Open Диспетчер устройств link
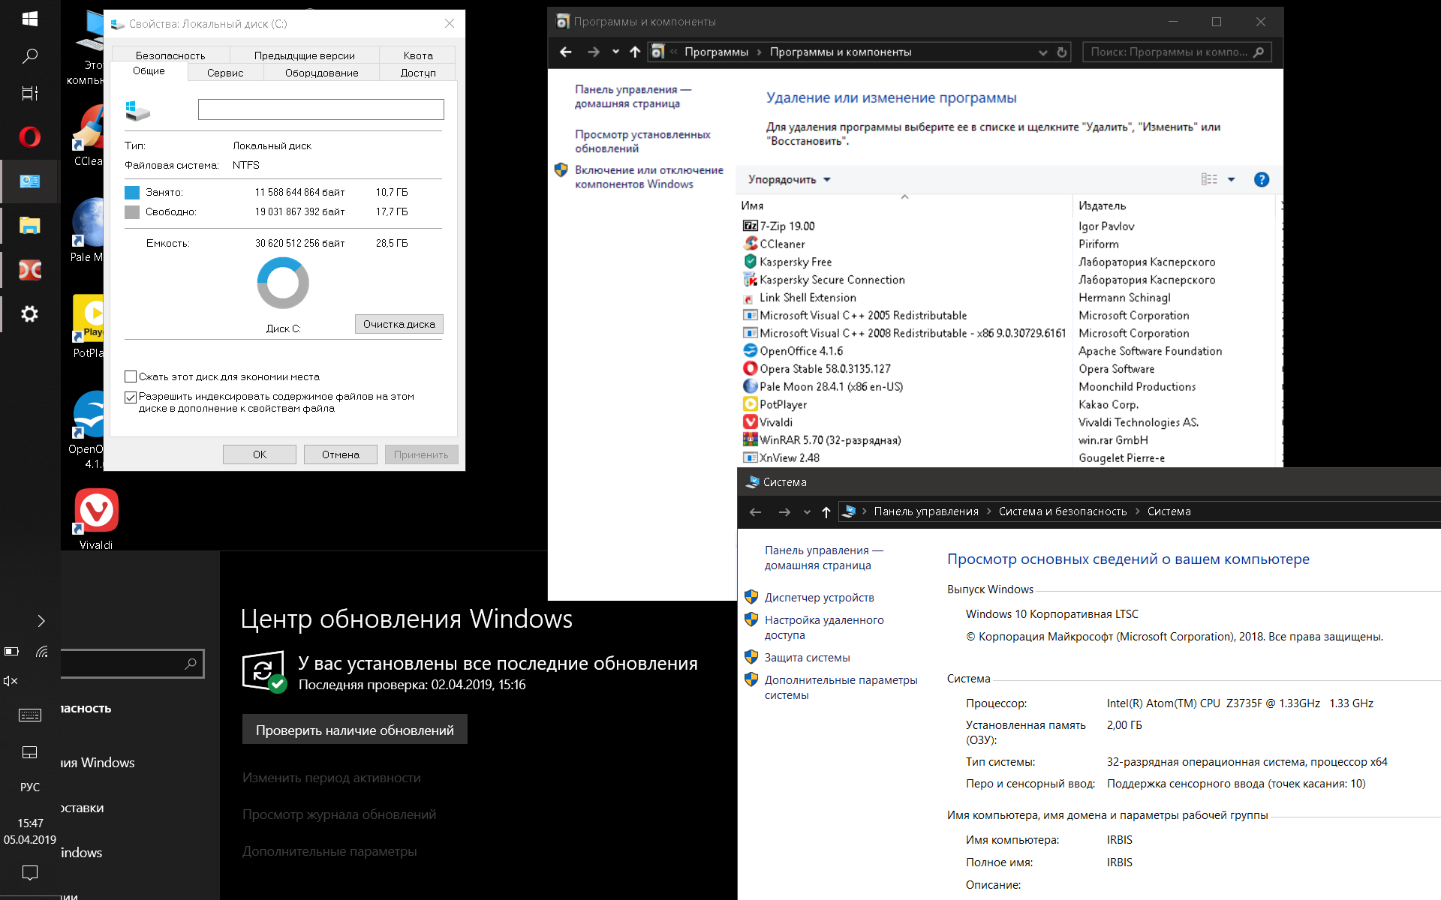 pyautogui.click(x=819, y=598)
